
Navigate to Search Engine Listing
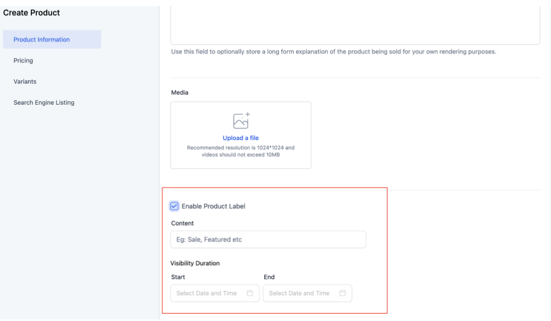click(x=44, y=103)
